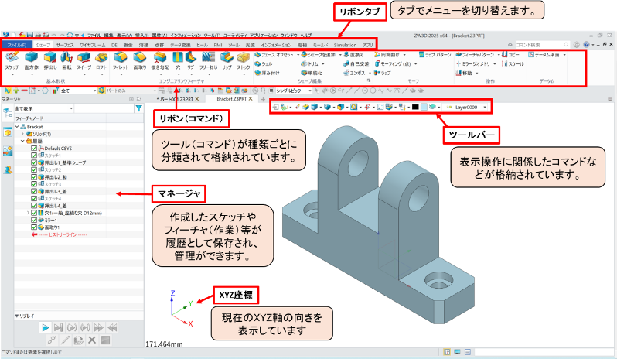Click the ラップパターン command
The width and height of the screenshot is (617, 359).
pyautogui.click(x=435, y=55)
